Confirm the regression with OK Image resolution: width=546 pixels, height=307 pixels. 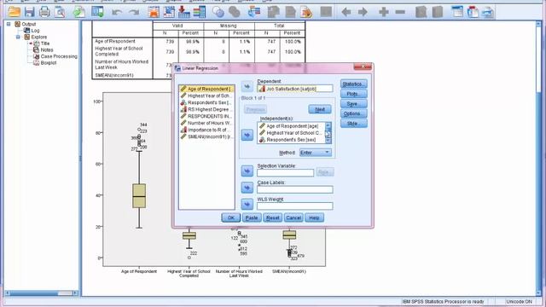coord(231,217)
